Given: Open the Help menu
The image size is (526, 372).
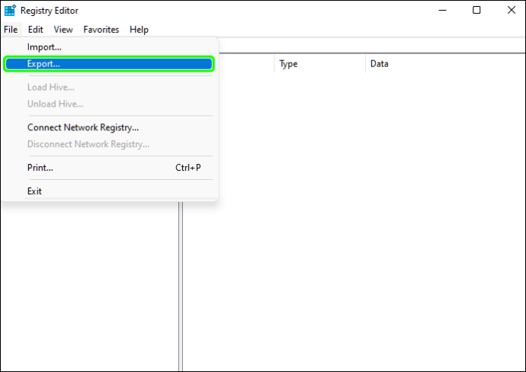Looking at the screenshot, I should (139, 30).
